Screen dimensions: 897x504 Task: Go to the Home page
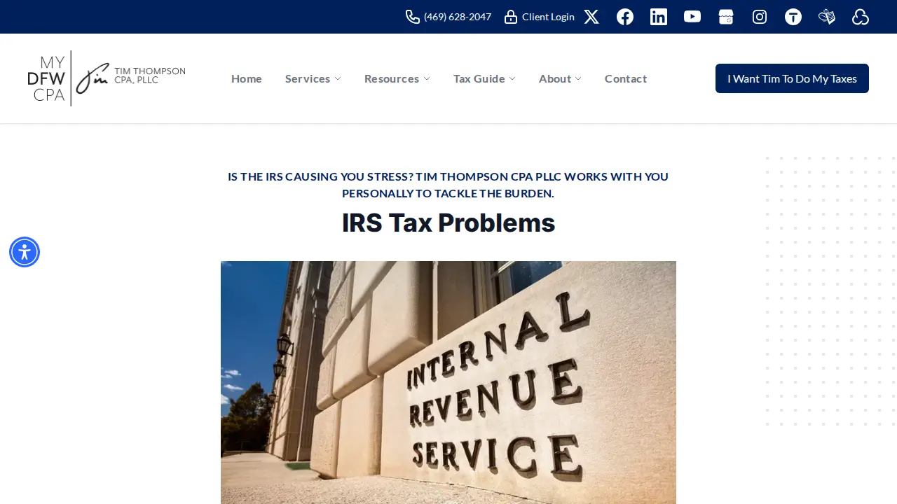pyautogui.click(x=247, y=78)
